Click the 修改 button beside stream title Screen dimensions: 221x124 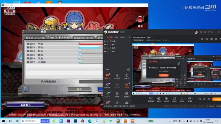tap(149, 37)
